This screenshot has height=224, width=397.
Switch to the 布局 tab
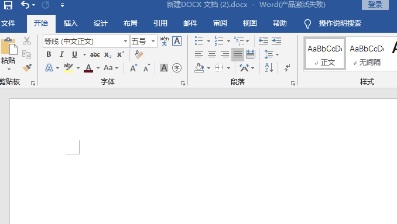click(x=131, y=23)
